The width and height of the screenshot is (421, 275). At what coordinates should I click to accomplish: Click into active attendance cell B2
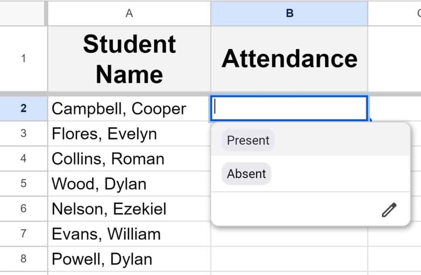[x=289, y=108]
